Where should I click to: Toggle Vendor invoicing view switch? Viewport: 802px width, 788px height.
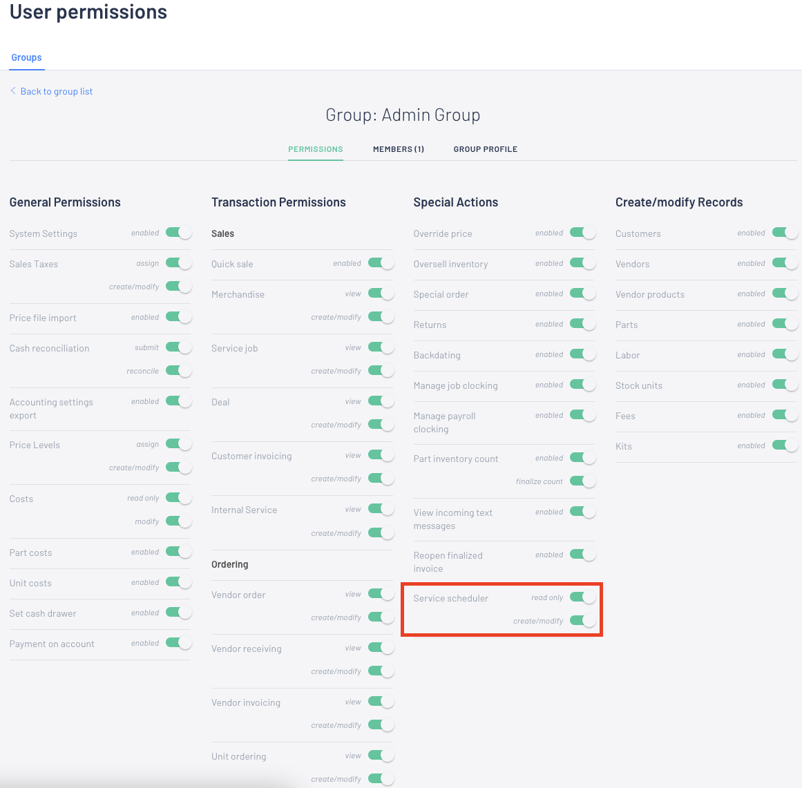(381, 702)
